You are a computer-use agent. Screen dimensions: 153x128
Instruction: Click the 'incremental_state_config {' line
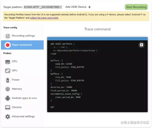point(66,94)
